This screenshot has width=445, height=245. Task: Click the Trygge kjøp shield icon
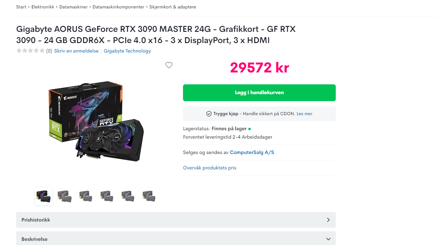209,114
